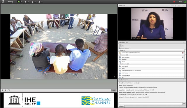The image size is (187, 108).
Task: Select Neha Mungekar in the Presenters list
Action: (151, 57)
